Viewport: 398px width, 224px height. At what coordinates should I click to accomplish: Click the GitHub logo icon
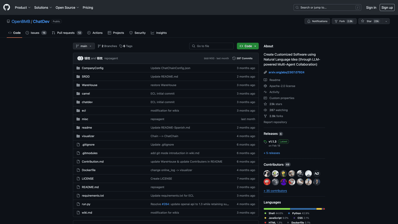click(x=7, y=7)
